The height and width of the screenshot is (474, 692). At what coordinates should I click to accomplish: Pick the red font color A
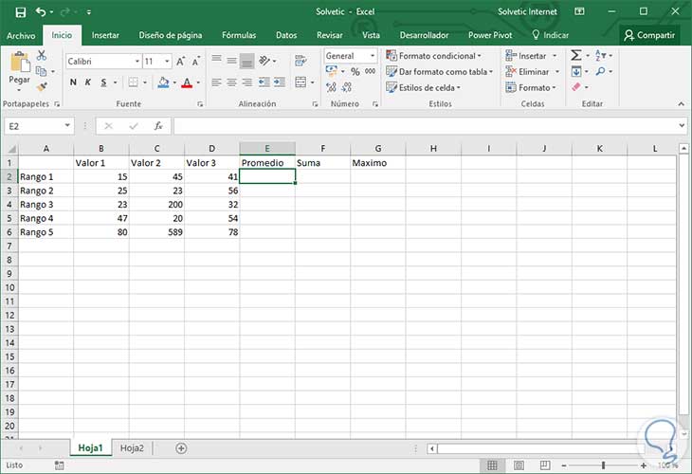pos(187,82)
